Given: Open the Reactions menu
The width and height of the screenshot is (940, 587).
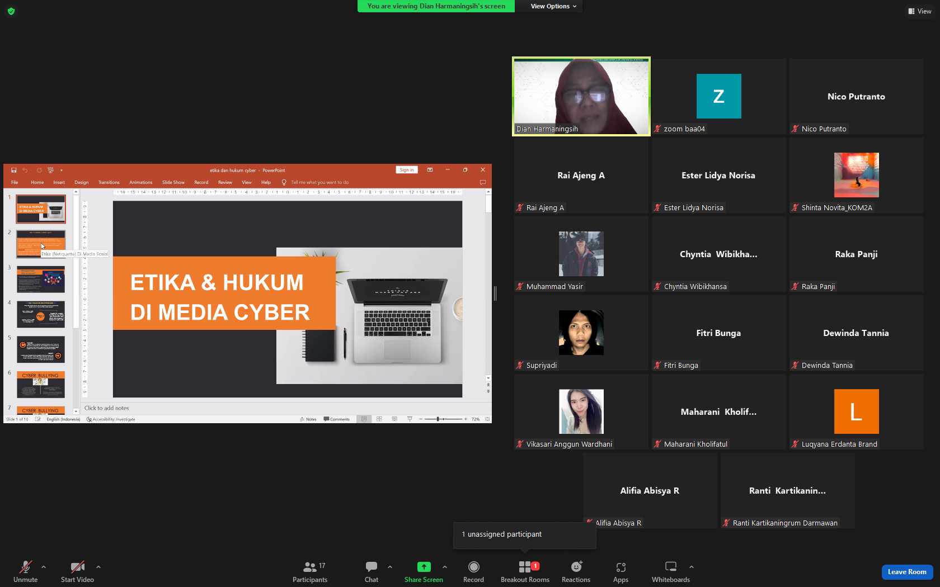Looking at the screenshot, I should tap(576, 571).
